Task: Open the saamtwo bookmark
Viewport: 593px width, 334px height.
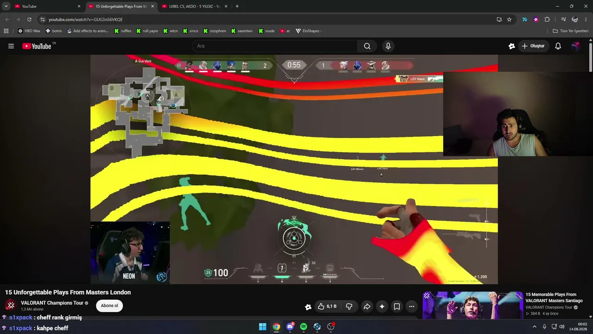Action: tap(241, 31)
